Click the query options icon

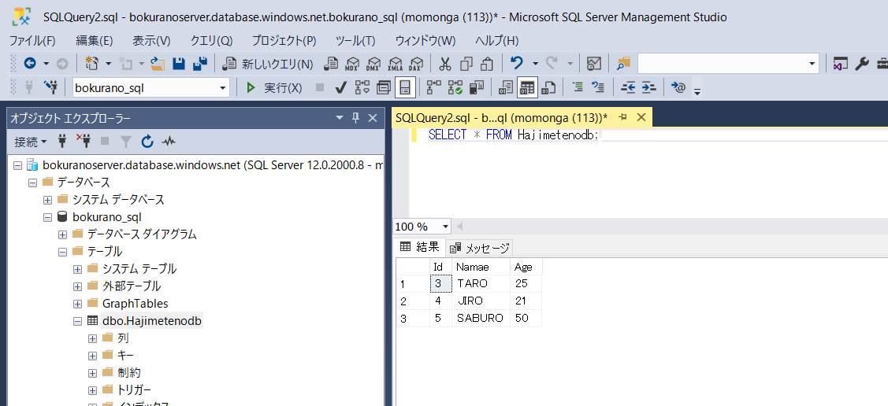pos(384,87)
